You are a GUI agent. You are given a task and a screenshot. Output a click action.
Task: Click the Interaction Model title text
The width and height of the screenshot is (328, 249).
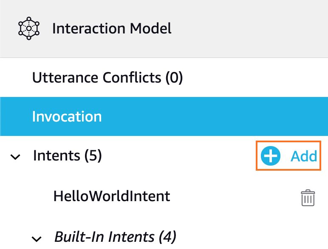pos(112,28)
